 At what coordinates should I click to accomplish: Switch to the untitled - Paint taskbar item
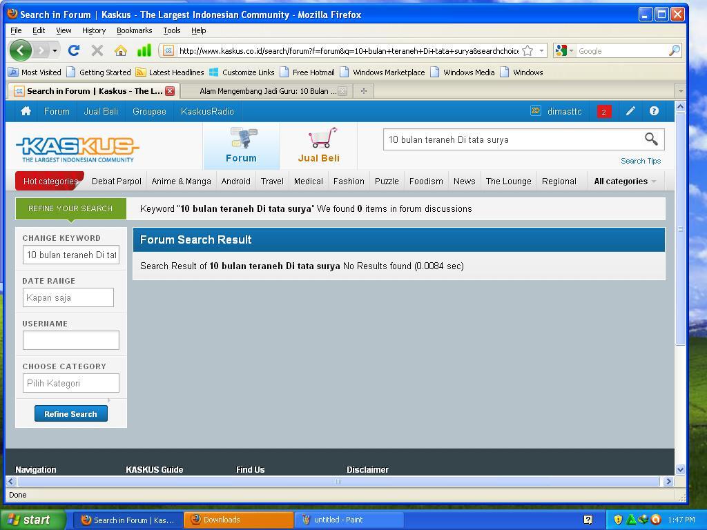[x=349, y=520]
